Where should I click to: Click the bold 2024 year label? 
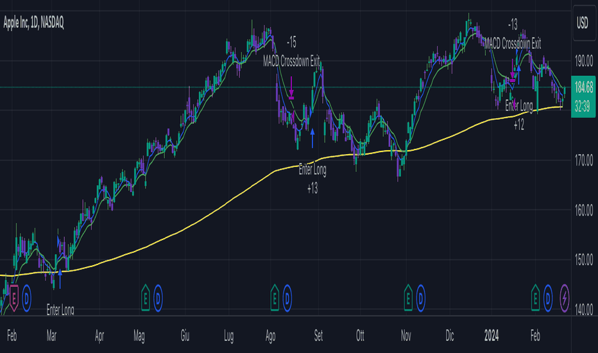[x=491, y=336]
